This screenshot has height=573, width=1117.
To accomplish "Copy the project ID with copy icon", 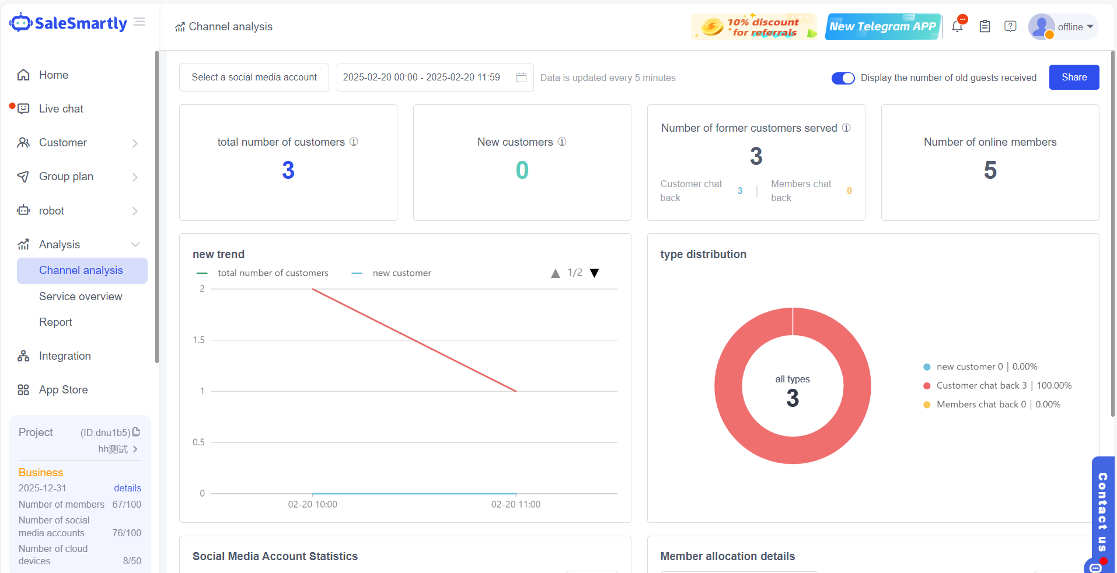I will (x=137, y=432).
